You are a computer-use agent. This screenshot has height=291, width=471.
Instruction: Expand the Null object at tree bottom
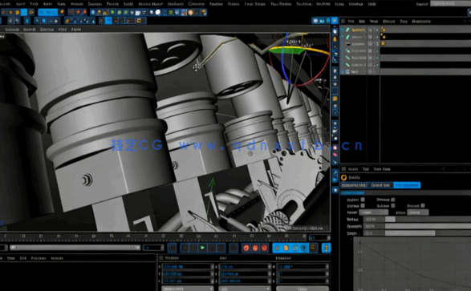(x=342, y=71)
